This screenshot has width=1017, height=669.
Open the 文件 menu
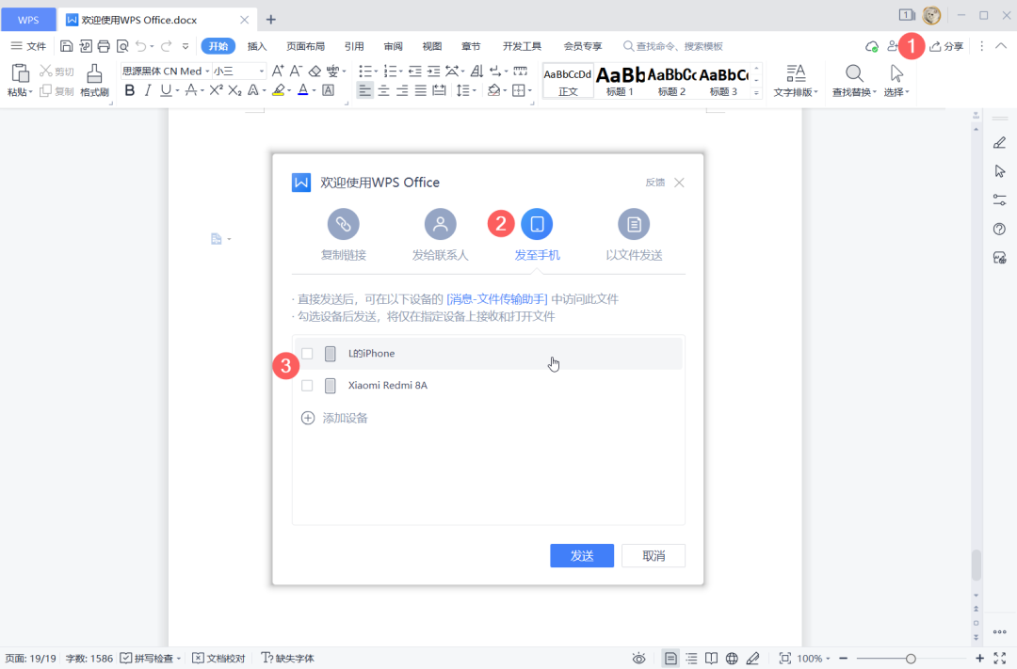29,46
